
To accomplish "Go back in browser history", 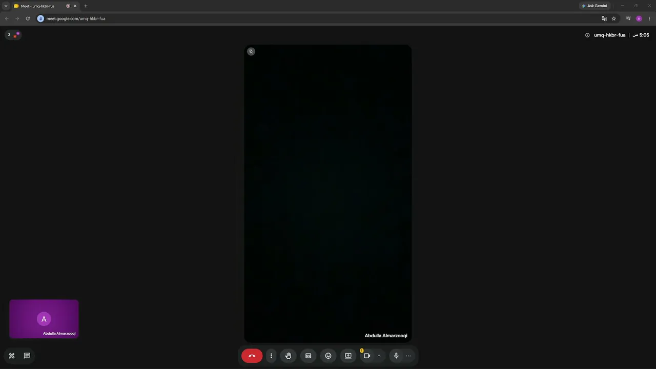I will click(7, 18).
